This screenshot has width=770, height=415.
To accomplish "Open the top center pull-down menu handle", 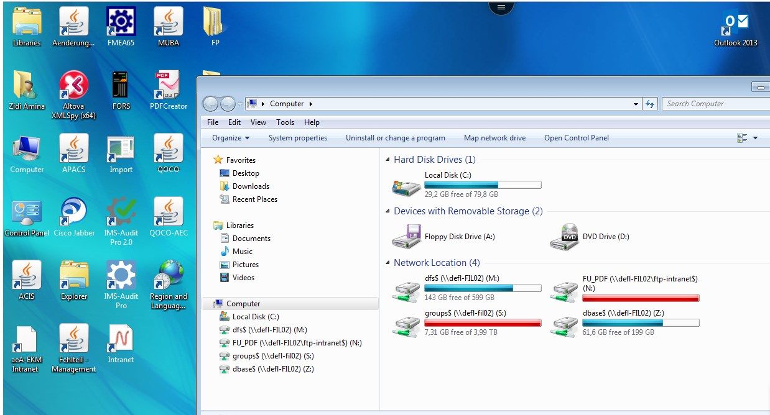I will (x=501, y=6).
